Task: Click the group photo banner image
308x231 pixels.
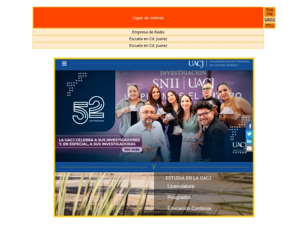Action: point(154,116)
